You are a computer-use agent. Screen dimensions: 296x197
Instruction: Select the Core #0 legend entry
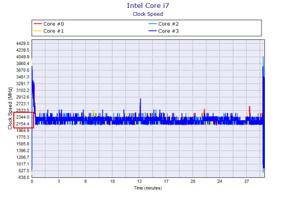coord(49,24)
